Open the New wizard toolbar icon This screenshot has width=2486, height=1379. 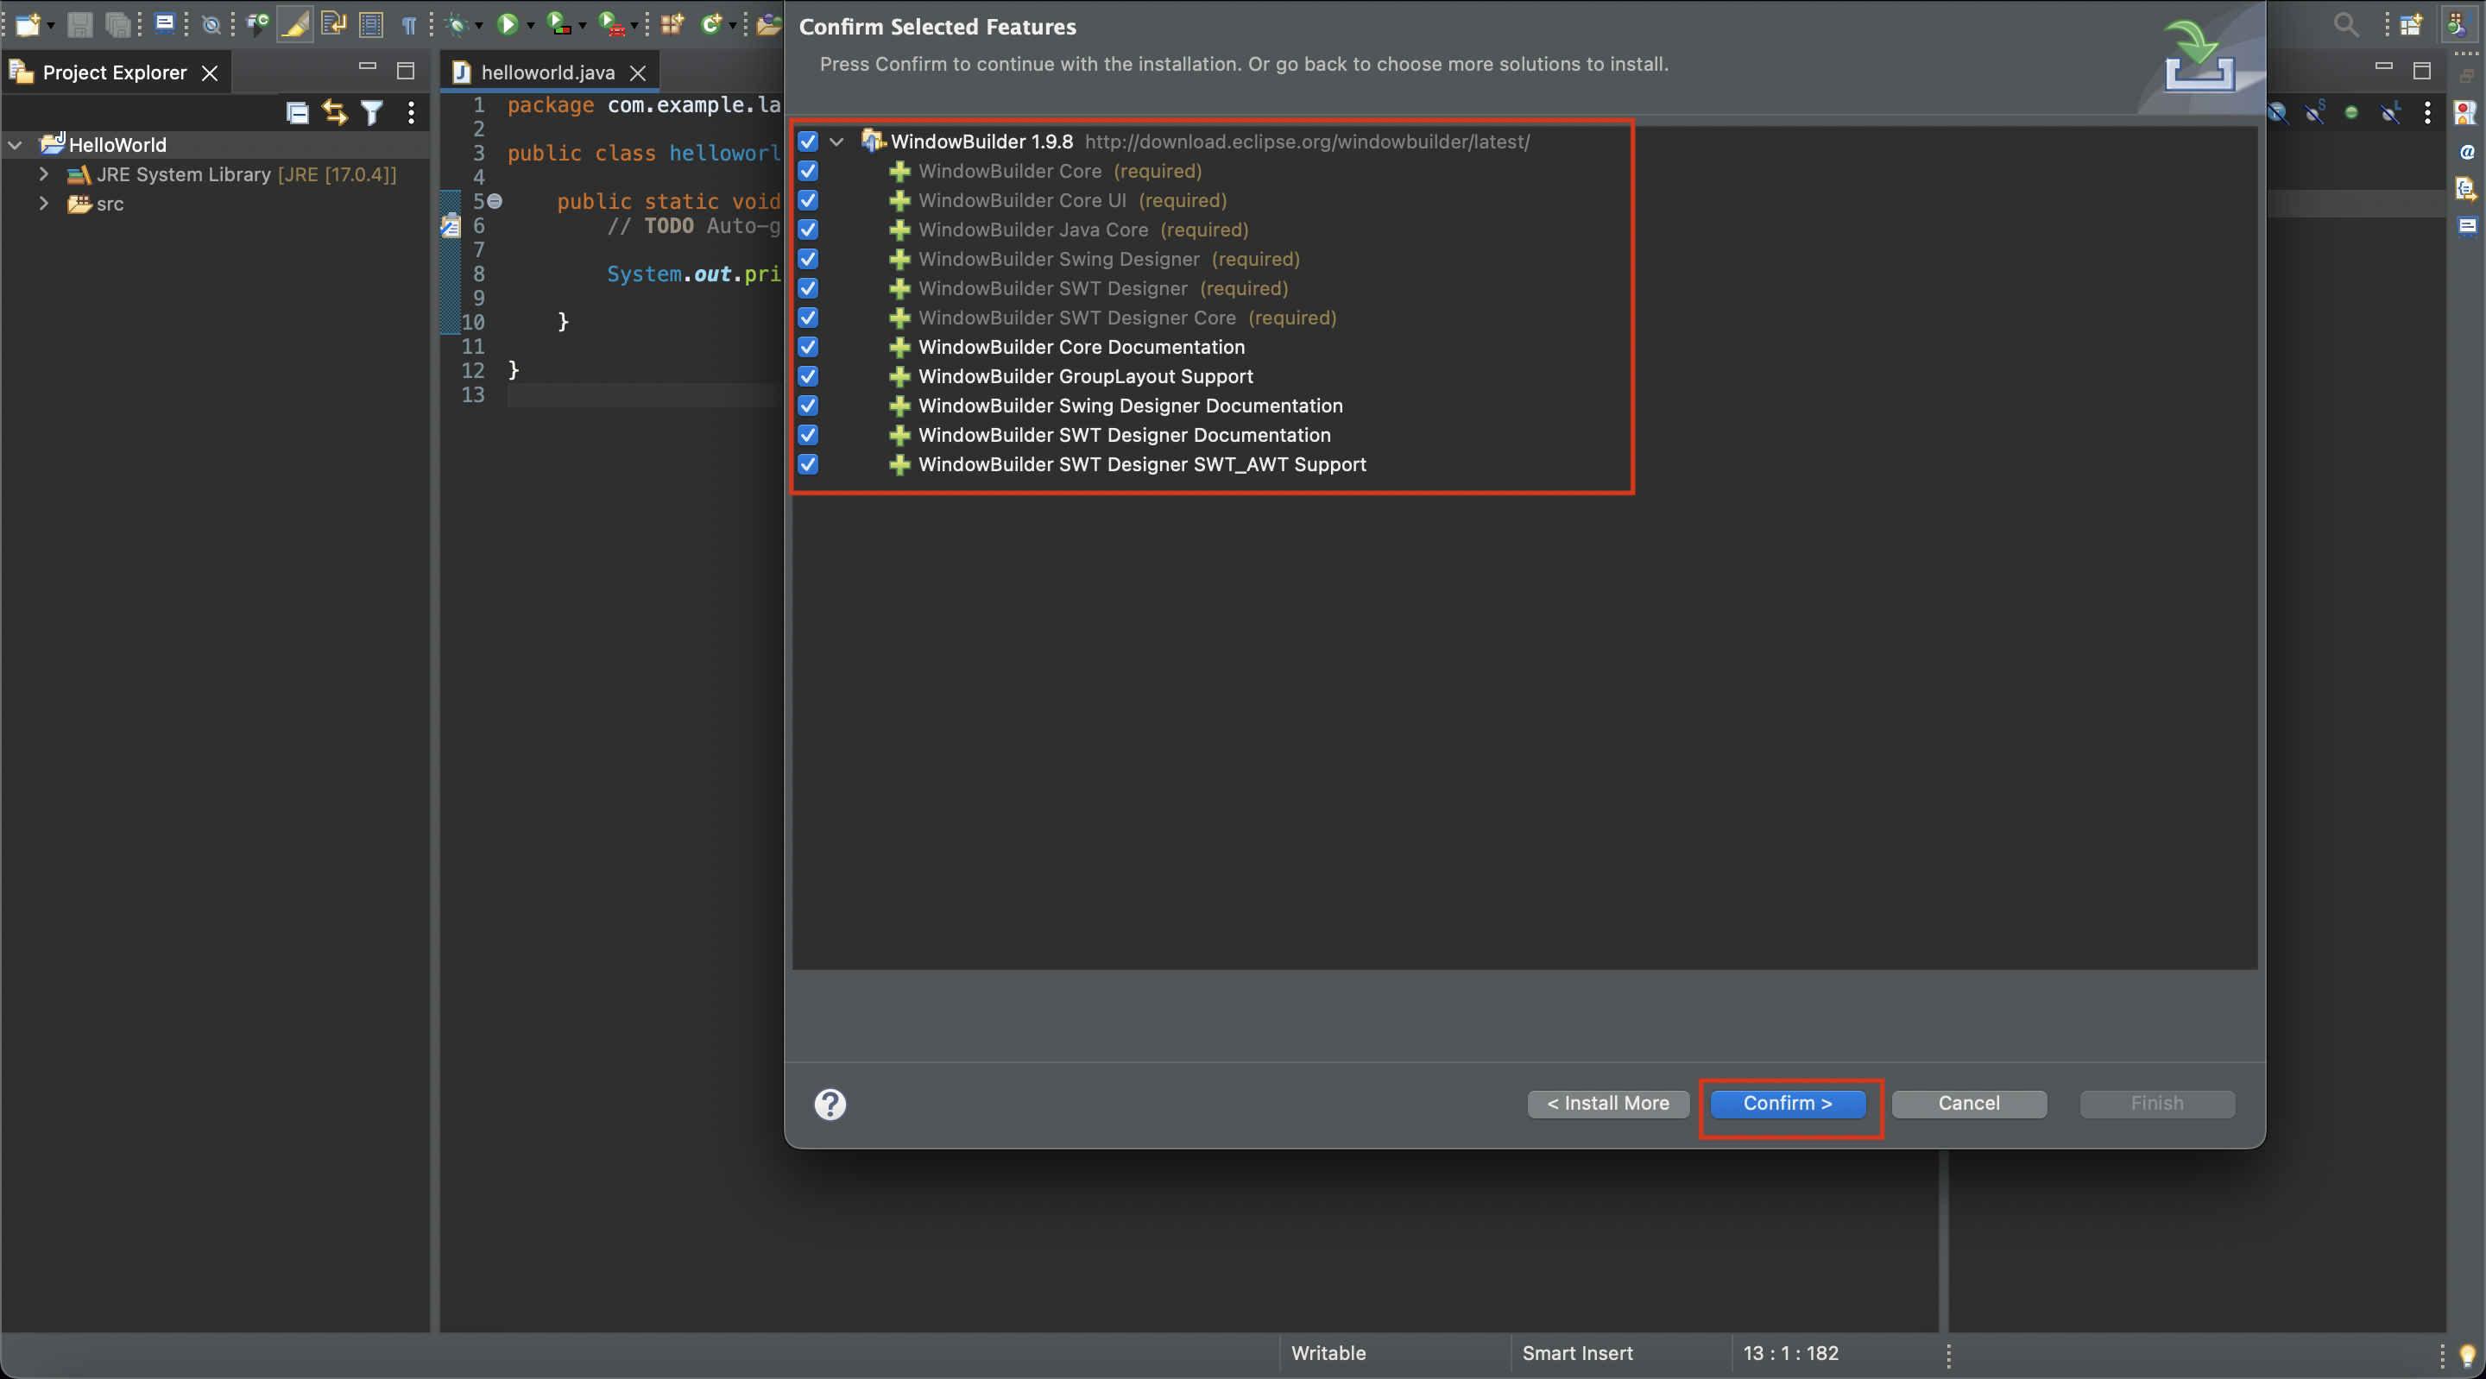[x=27, y=24]
